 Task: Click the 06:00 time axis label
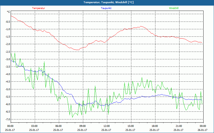59,126
